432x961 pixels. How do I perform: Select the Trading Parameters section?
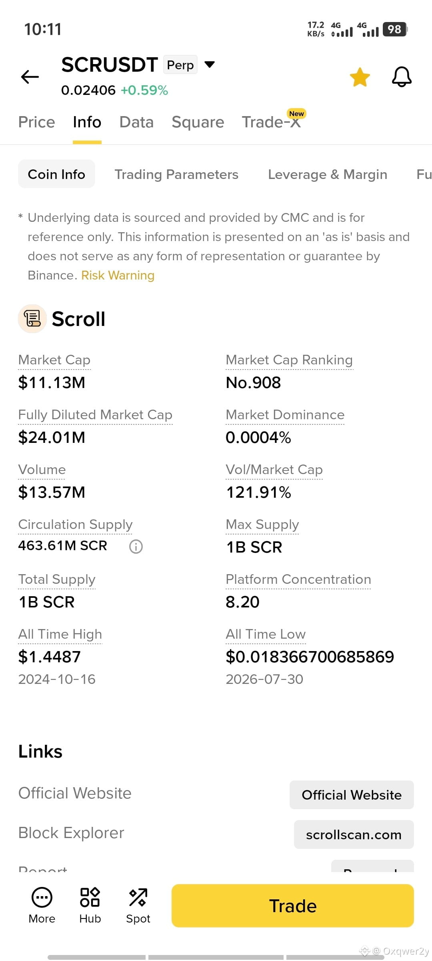click(x=176, y=174)
